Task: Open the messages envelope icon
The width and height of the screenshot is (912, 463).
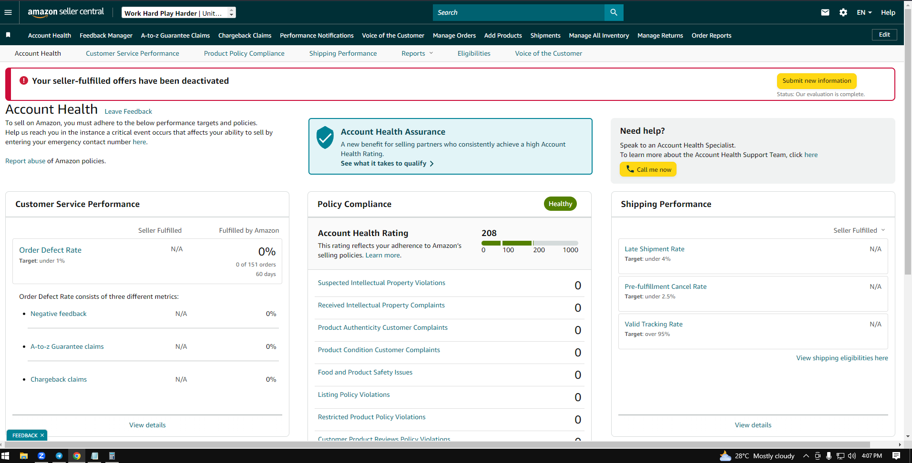Action: [x=825, y=12]
